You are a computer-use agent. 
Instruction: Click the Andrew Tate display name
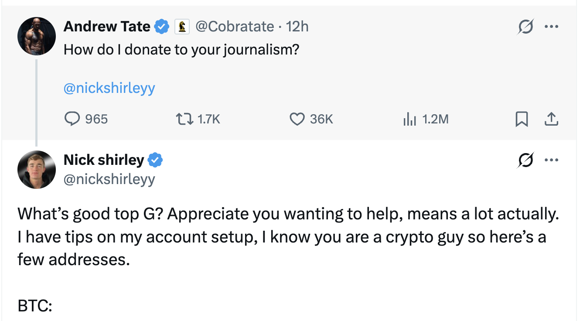tap(107, 27)
